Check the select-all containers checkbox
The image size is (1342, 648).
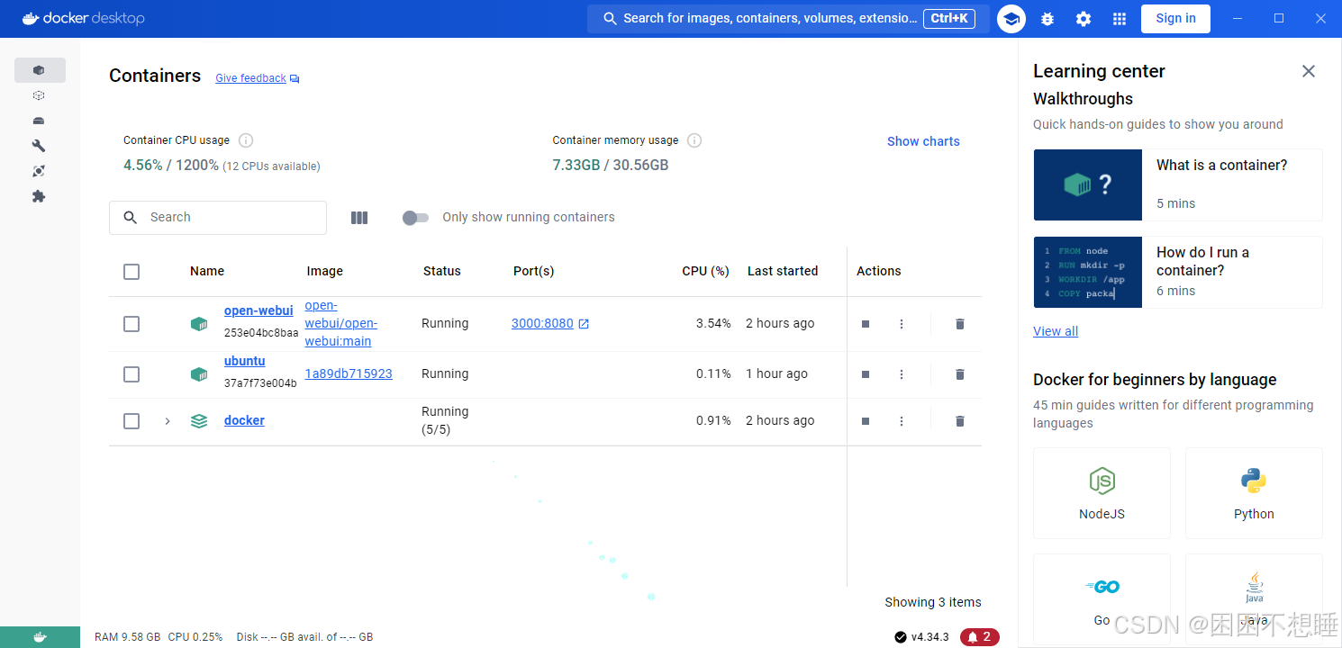(x=131, y=272)
